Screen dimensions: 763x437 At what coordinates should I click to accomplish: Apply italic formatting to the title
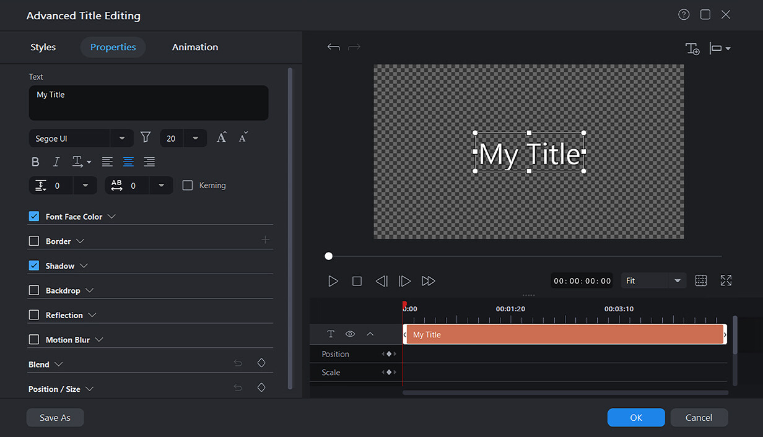(56, 162)
